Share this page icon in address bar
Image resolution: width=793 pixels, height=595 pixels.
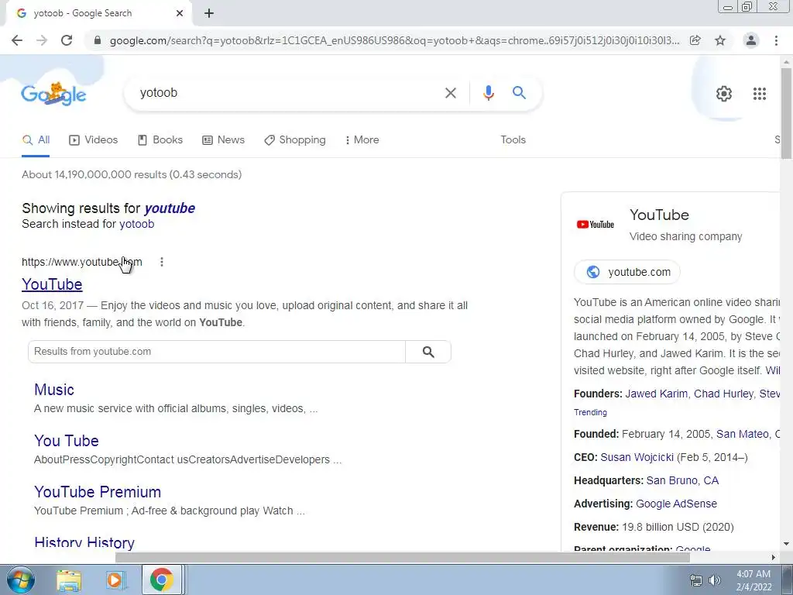695,40
